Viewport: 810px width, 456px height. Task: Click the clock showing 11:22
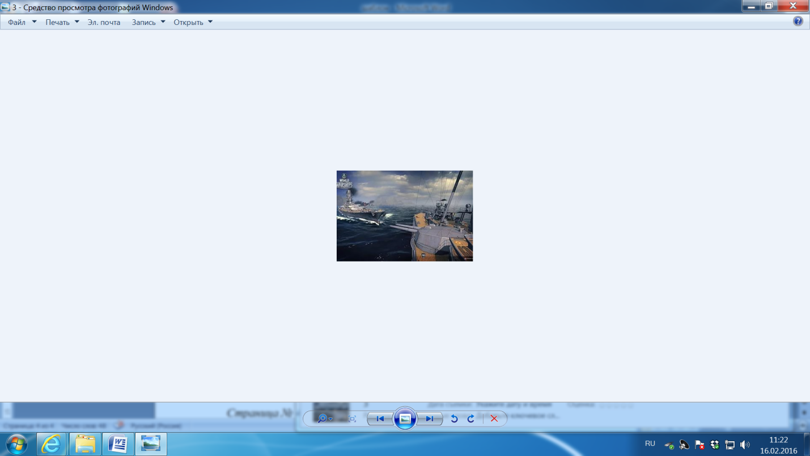pyautogui.click(x=778, y=440)
